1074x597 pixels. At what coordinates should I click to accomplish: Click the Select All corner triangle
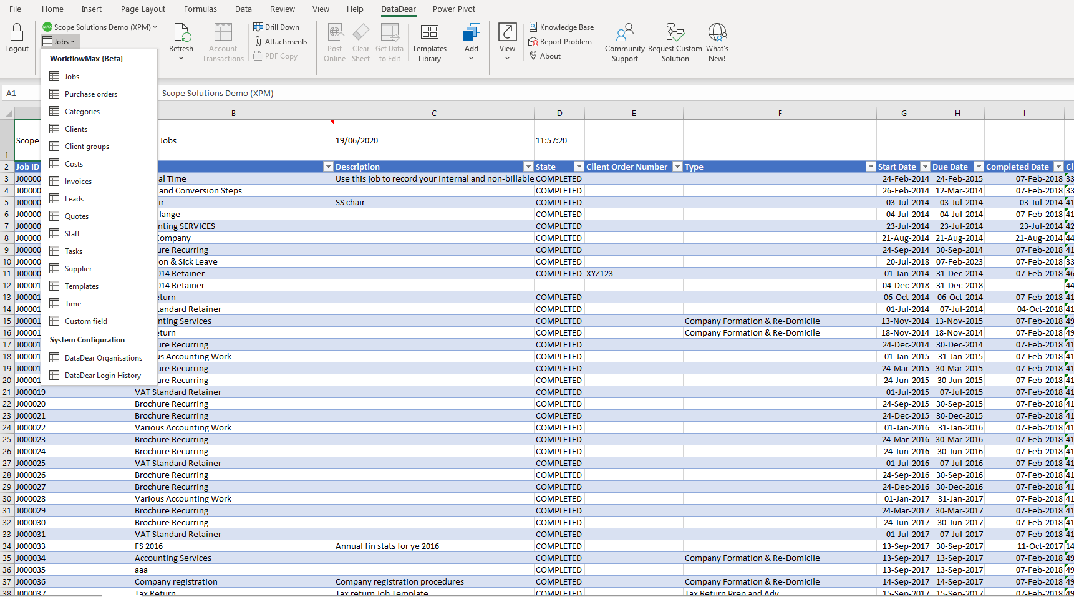click(x=7, y=113)
